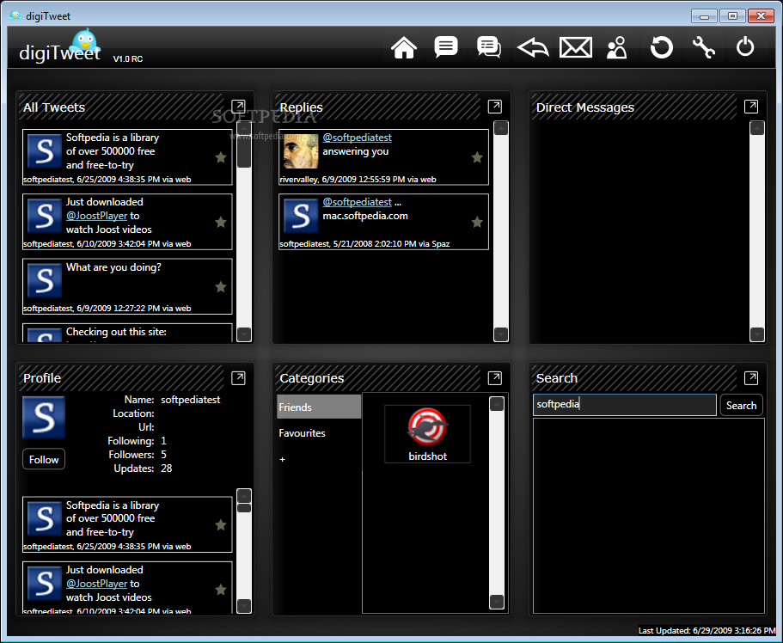Viewport: 783px width, 643px height.
Task: Open @JoostPlayer link in All Tweets
Action: click(x=97, y=216)
